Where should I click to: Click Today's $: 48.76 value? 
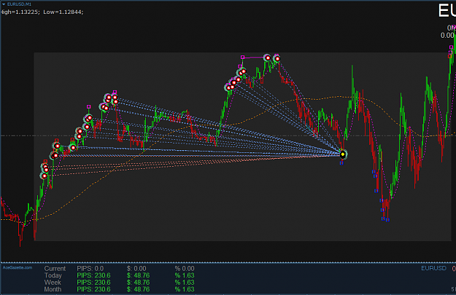pos(138,275)
